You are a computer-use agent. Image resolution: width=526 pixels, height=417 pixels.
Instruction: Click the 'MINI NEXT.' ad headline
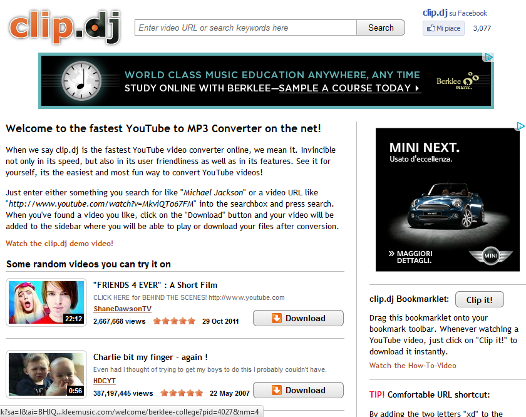coord(425,148)
